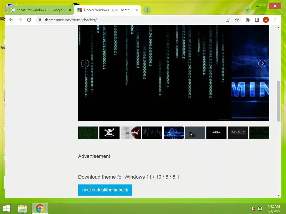Image resolution: width=286 pixels, height=214 pixels.
Task: Click the address bar URL
Action: point(71,20)
